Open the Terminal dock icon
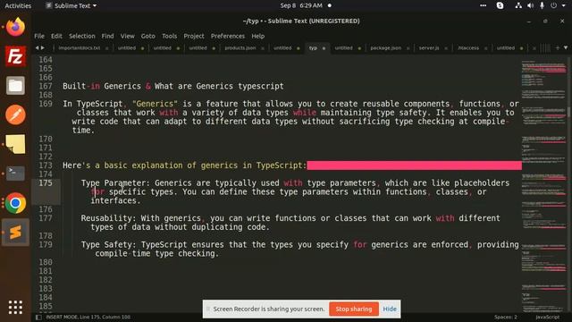The image size is (572, 322). (x=15, y=174)
